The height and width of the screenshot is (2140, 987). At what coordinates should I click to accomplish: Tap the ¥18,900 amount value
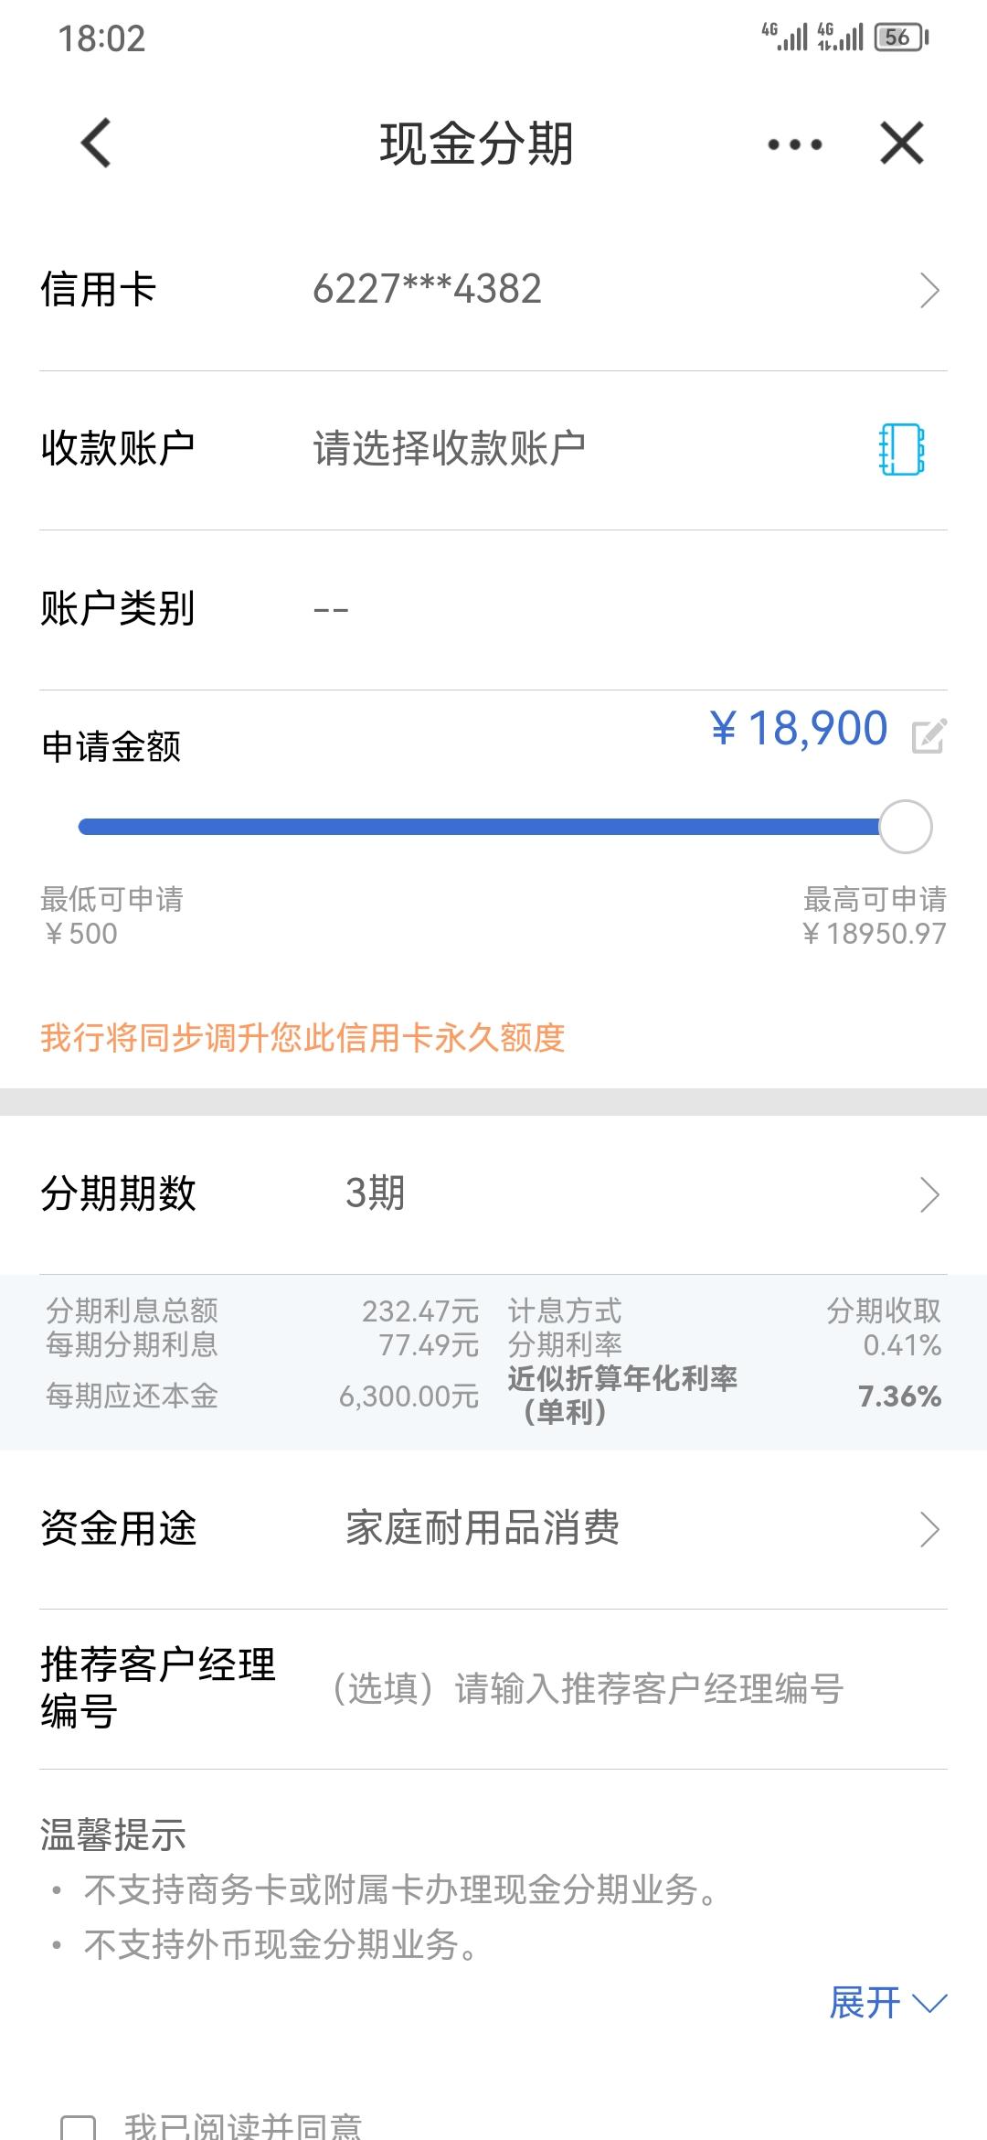coord(798,729)
